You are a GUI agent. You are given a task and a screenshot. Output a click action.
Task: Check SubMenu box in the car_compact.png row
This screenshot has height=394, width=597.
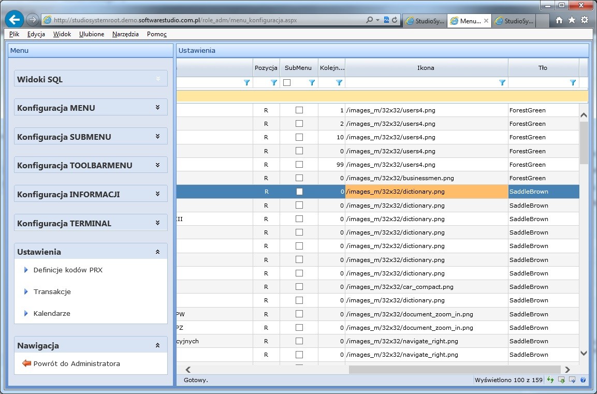pyautogui.click(x=299, y=287)
